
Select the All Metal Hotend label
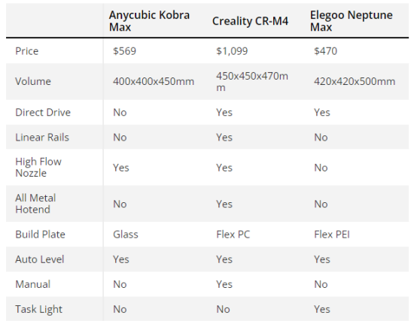35,204
